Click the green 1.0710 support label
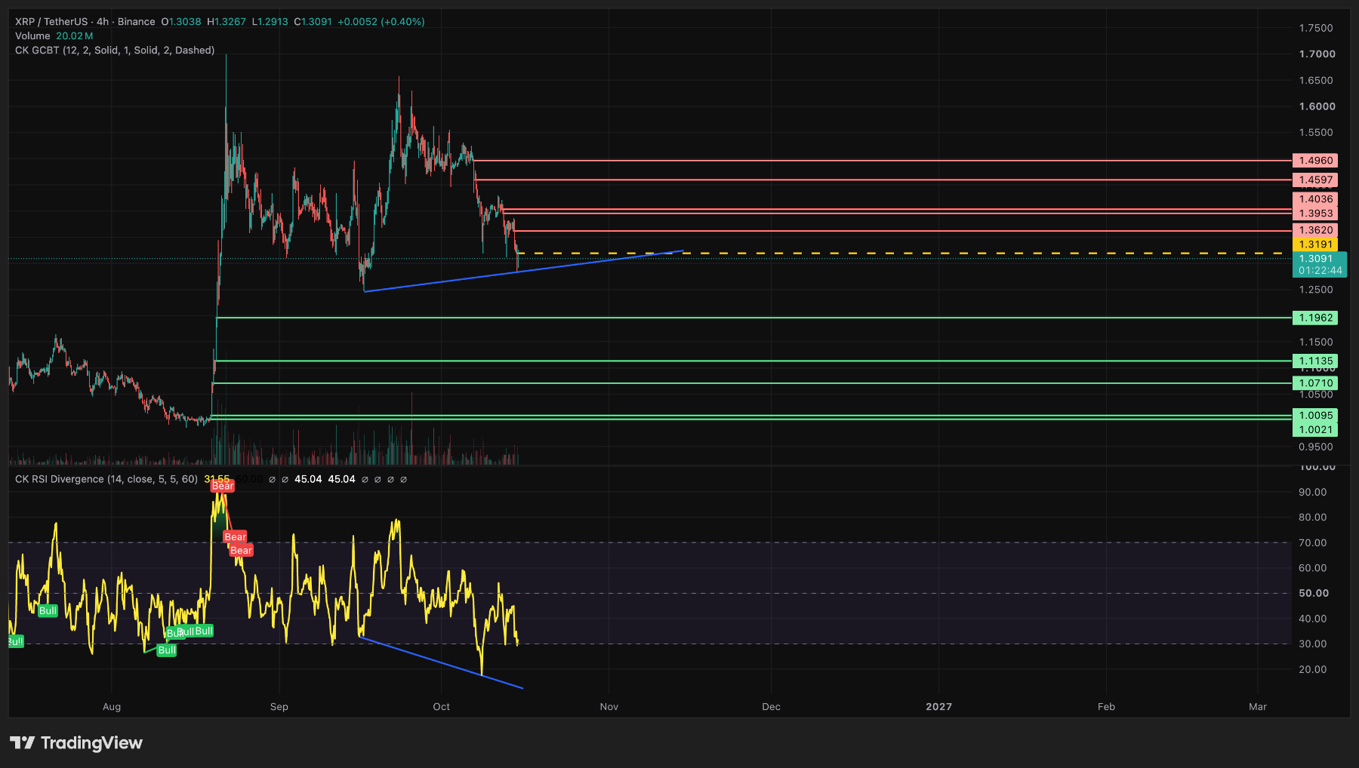This screenshot has width=1359, height=768. [x=1315, y=383]
